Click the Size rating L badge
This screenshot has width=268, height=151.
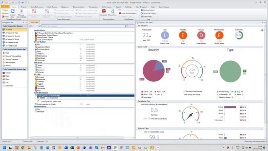click(165, 35)
